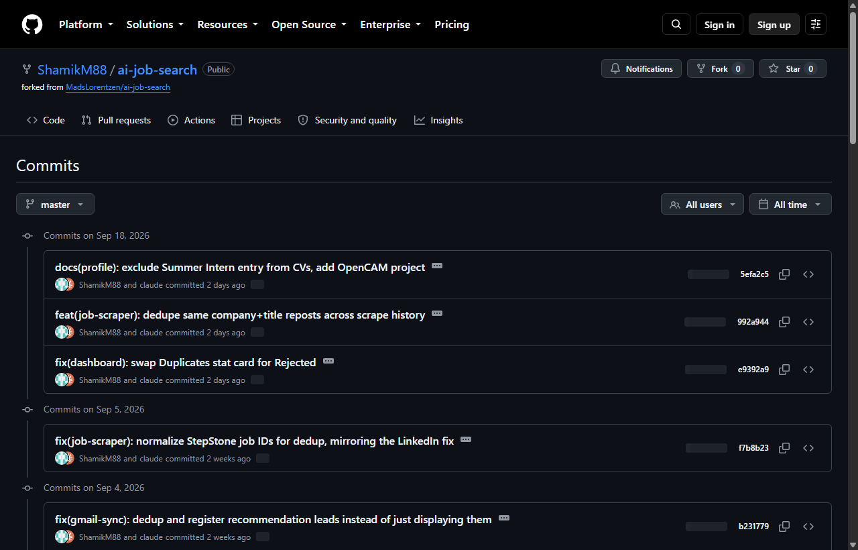Click the Sign in button
The width and height of the screenshot is (858, 550).
tap(719, 25)
